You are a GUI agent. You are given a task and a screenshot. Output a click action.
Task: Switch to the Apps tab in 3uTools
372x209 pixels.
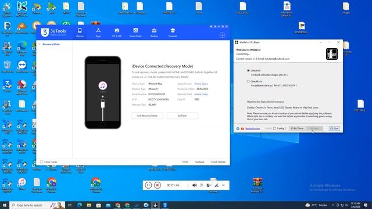[98, 33]
